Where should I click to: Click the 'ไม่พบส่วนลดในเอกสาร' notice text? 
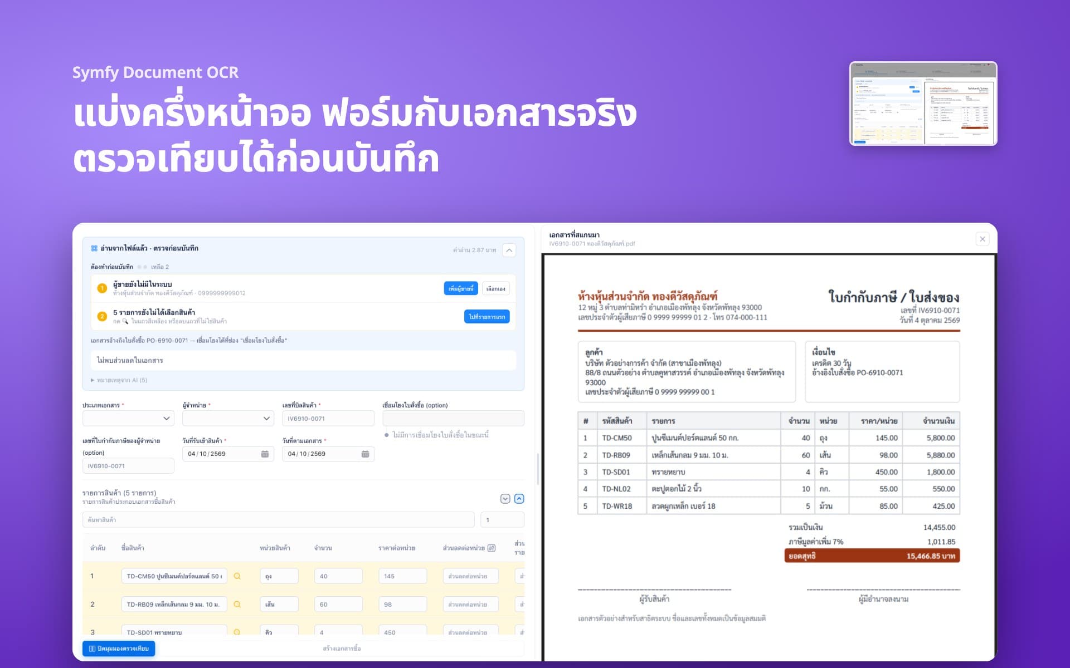pyautogui.click(x=130, y=361)
